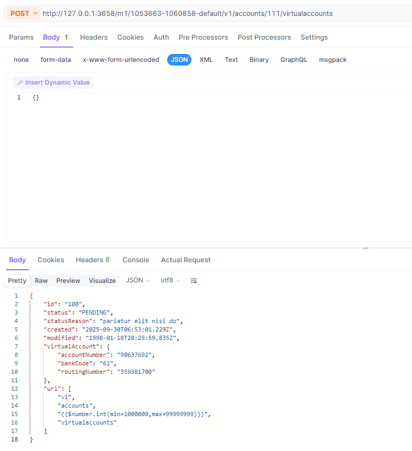Open the utf8 encoding dropdown

click(x=170, y=281)
